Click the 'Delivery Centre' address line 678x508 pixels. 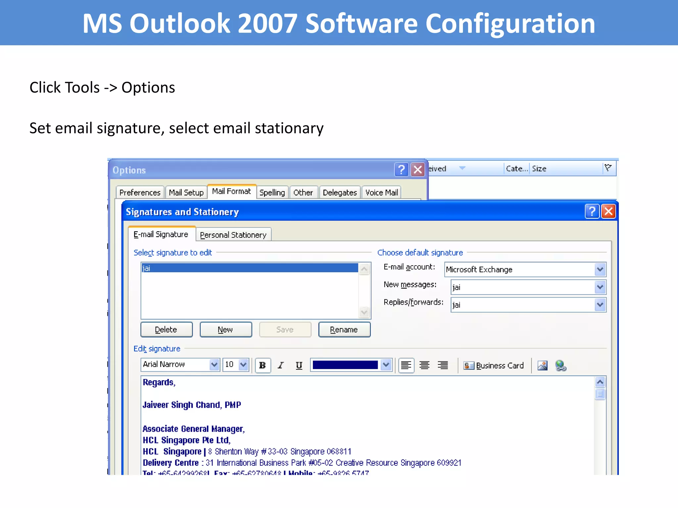coord(302,463)
